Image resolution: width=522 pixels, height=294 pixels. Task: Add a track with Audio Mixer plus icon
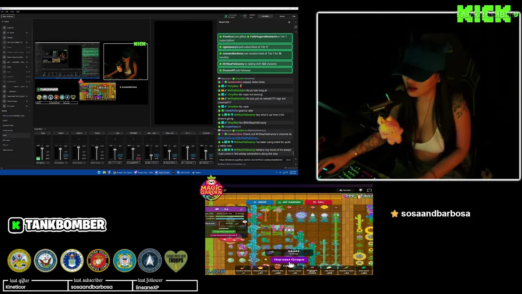coord(45,129)
